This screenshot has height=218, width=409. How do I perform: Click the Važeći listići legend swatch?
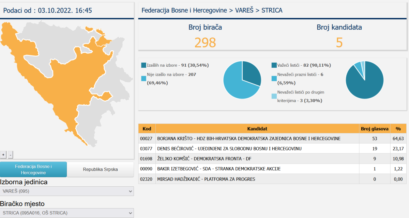(x=274, y=65)
